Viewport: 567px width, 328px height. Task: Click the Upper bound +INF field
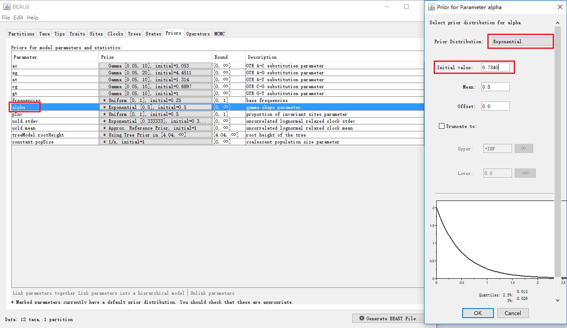[x=497, y=149]
